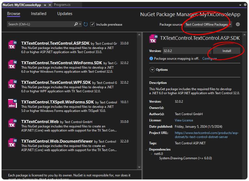Click TXSpell.WinForms.SDK abc package icon
Viewport: 249px width, 181px height.
pyautogui.click(x=12, y=104)
